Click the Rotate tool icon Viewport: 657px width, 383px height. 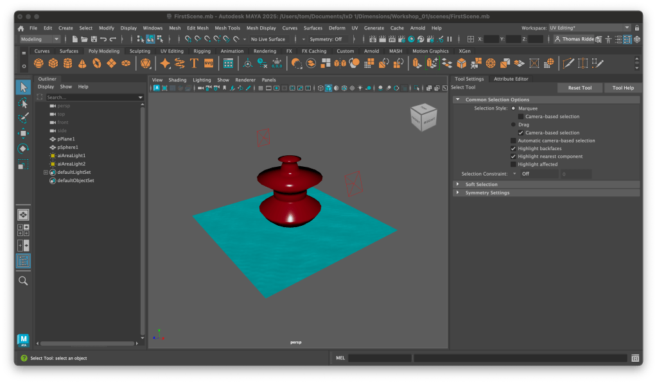[x=23, y=149]
